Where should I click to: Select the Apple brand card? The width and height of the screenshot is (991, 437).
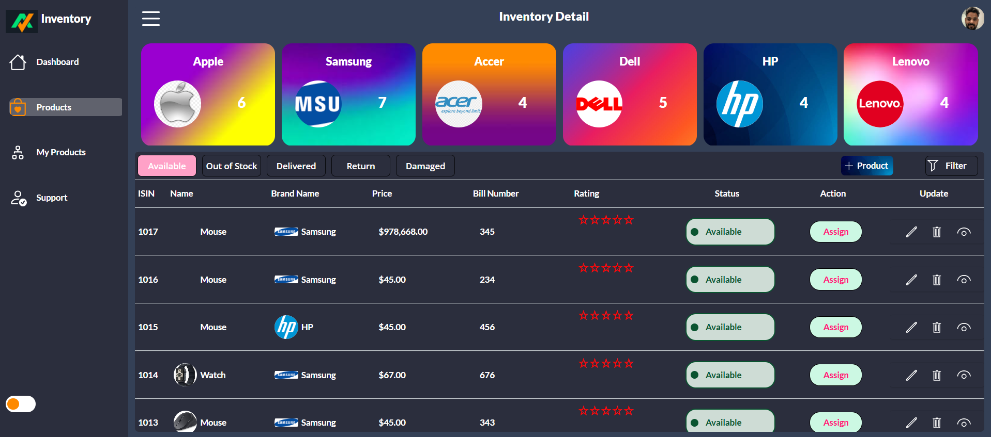pyautogui.click(x=208, y=94)
